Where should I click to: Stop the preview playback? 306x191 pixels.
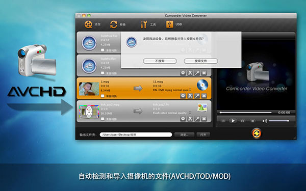pyautogui.click(x=252, y=121)
